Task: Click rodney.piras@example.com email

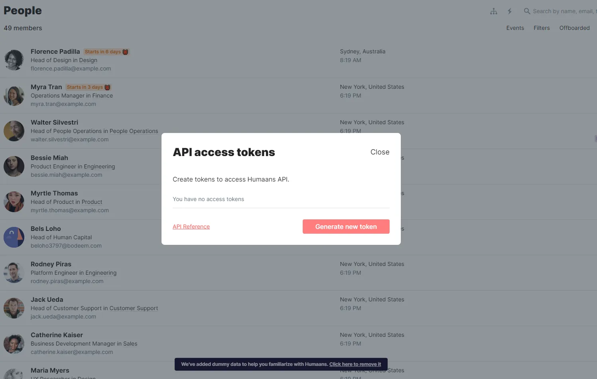Action: click(67, 281)
